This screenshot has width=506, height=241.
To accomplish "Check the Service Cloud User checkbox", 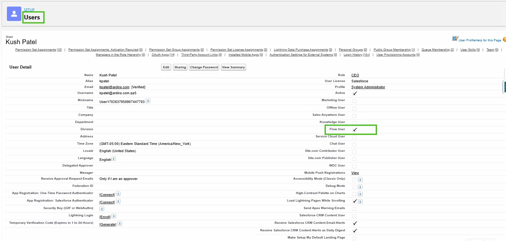I will point(354,137).
